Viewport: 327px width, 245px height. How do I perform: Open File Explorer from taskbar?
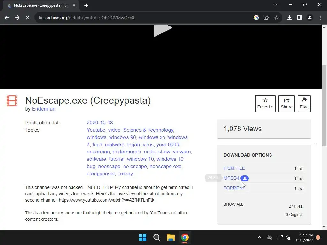(x=171, y=237)
